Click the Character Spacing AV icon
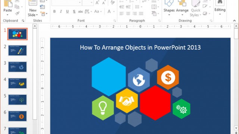 pyautogui.click(x=87, y=12)
